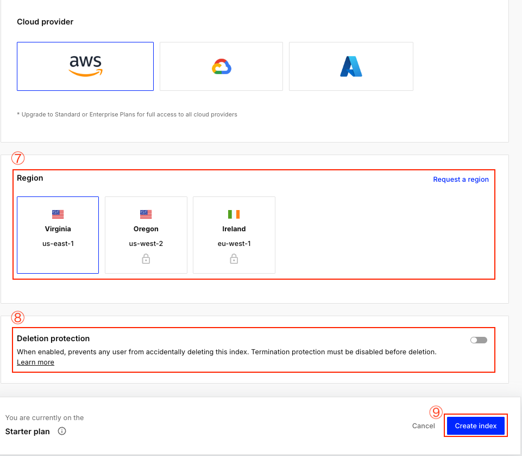The height and width of the screenshot is (456, 522).
Task: Enable the Deletion protection toggle
Action: 479,340
